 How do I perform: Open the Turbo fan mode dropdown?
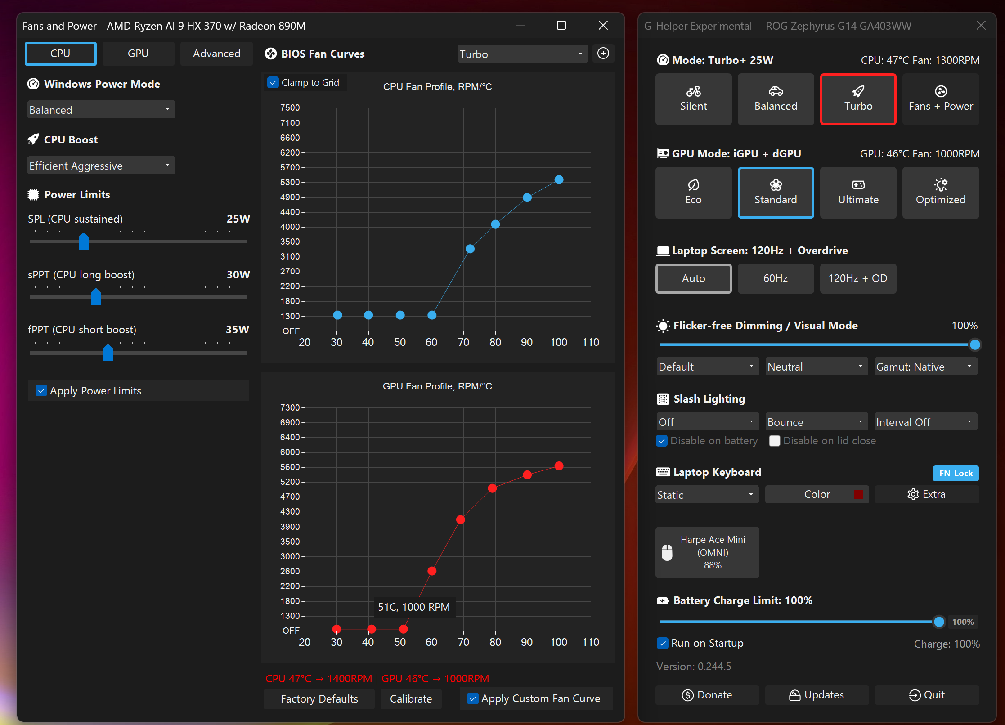(523, 54)
